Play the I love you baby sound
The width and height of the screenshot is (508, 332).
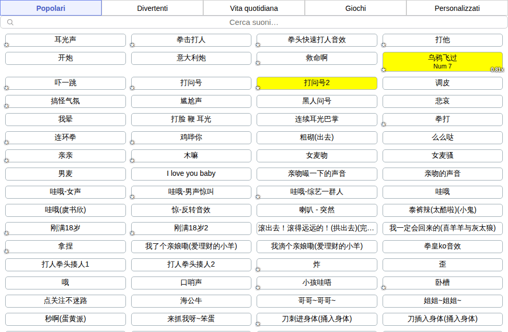191,174
